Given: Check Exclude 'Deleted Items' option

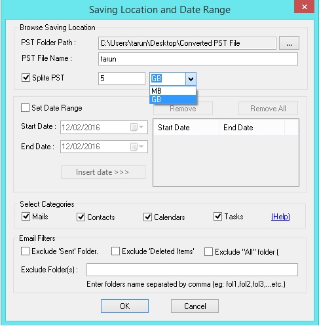Looking at the screenshot, I should 115,251.
